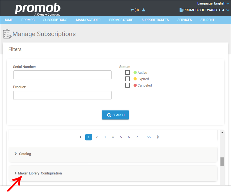Go to page 6

(129, 137)
